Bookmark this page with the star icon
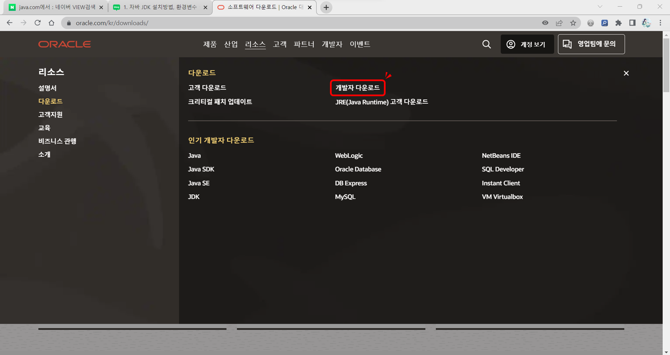 573,23
